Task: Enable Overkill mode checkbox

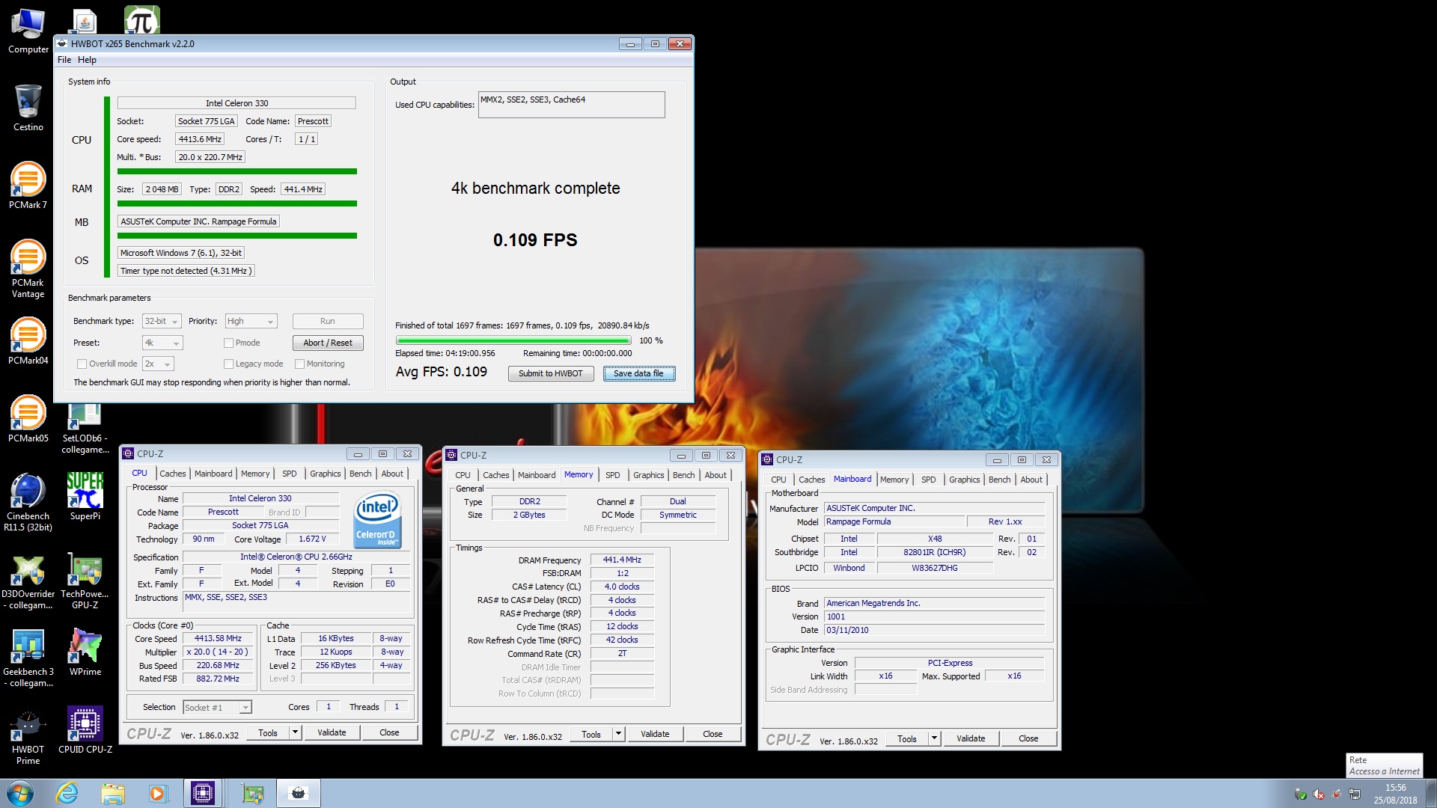Action: tap(82, 364)
